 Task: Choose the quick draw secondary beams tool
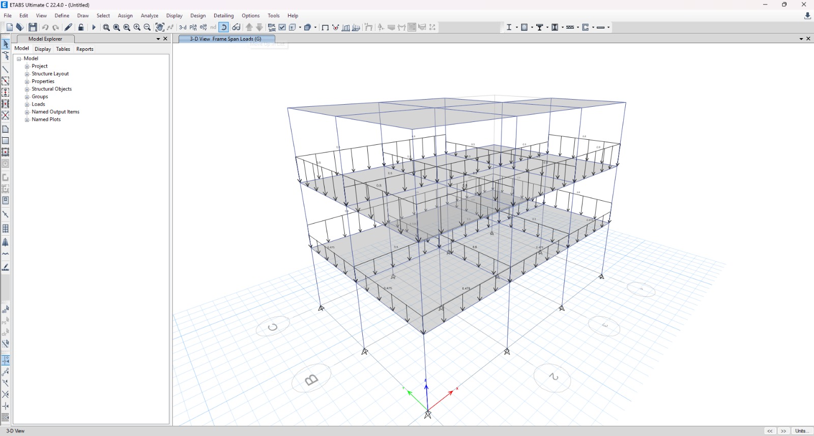click(6, 104)
